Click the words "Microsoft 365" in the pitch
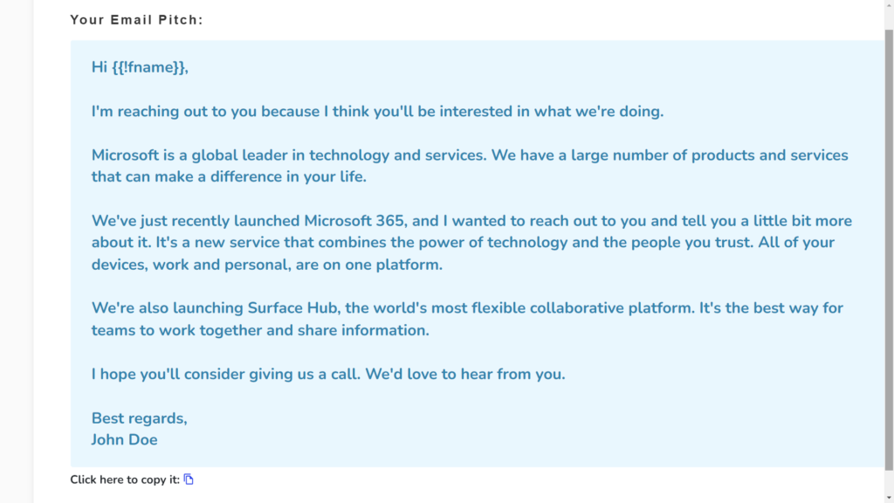The height and width of the screenshot is (503, 894). tap(354, 221)
